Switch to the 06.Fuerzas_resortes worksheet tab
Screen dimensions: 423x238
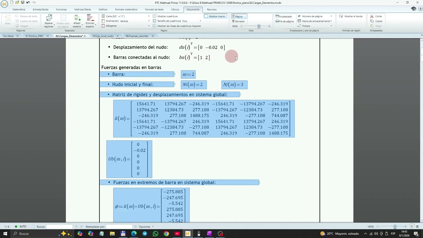point(137,36)
